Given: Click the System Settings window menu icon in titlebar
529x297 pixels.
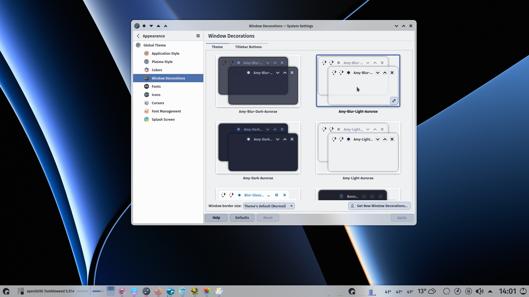Looking at the screenshot, I should pyautogui.click(x=137, y=26).
